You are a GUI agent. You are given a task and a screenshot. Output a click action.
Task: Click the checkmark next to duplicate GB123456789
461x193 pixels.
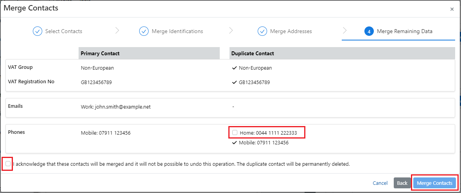click(x=234, y=82)
